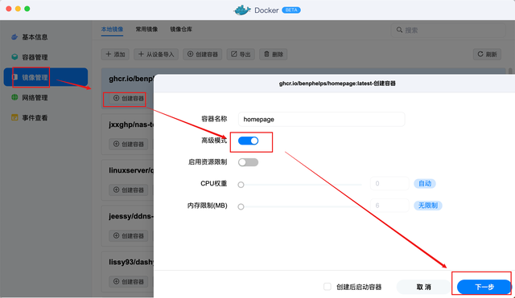Viewport: 515px width, 298px height.
Task: Enable the 启用资源限制 switch
Action: (248, 162)
